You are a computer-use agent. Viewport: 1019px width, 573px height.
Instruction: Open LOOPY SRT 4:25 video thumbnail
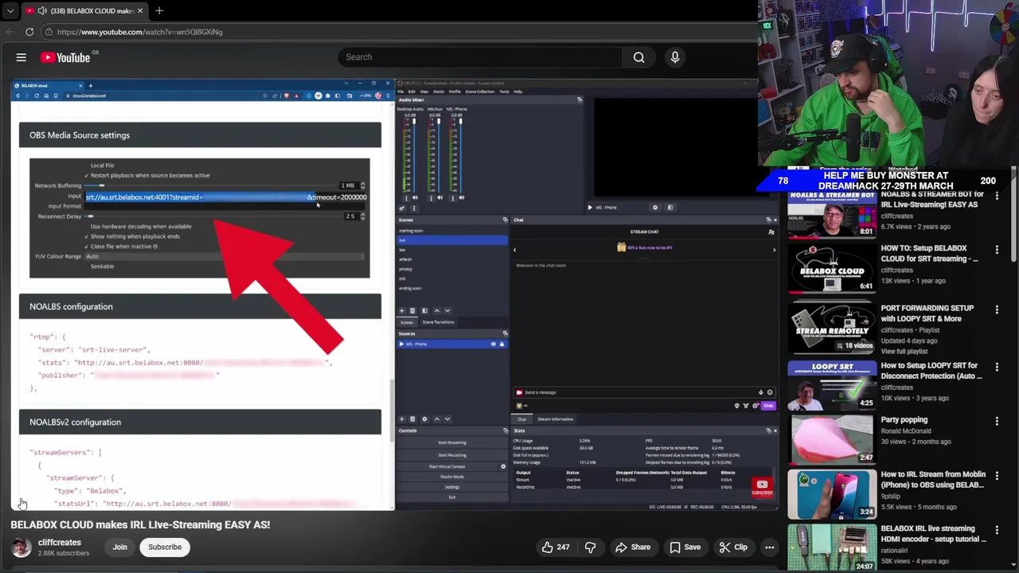(832, 384)
